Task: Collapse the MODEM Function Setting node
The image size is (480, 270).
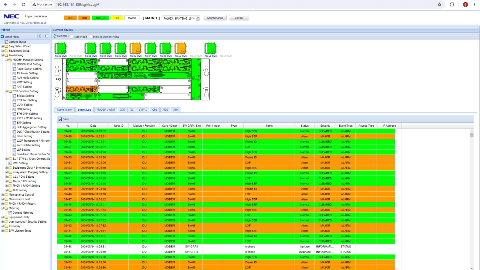Action: (6, 60)
